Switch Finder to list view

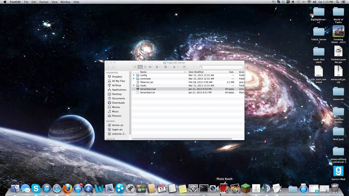[x=140, y=67]
